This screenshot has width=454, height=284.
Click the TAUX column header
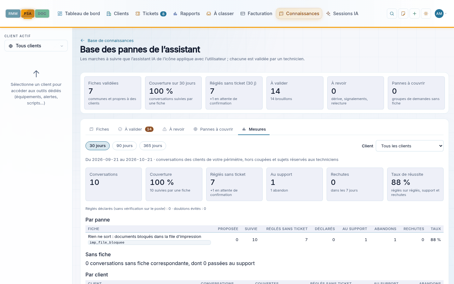point(436,229)
